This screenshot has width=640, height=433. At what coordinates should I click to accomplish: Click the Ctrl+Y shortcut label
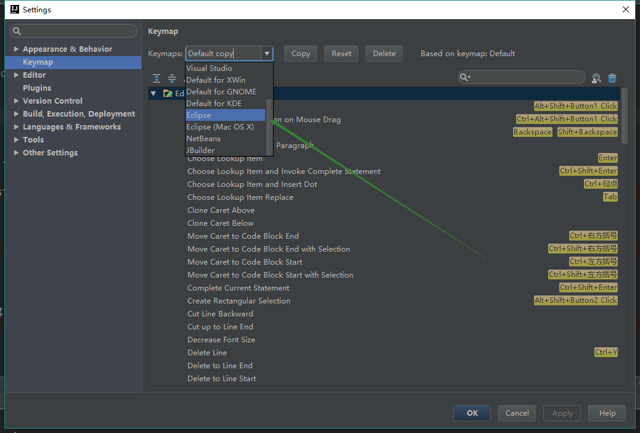[605, 352]
